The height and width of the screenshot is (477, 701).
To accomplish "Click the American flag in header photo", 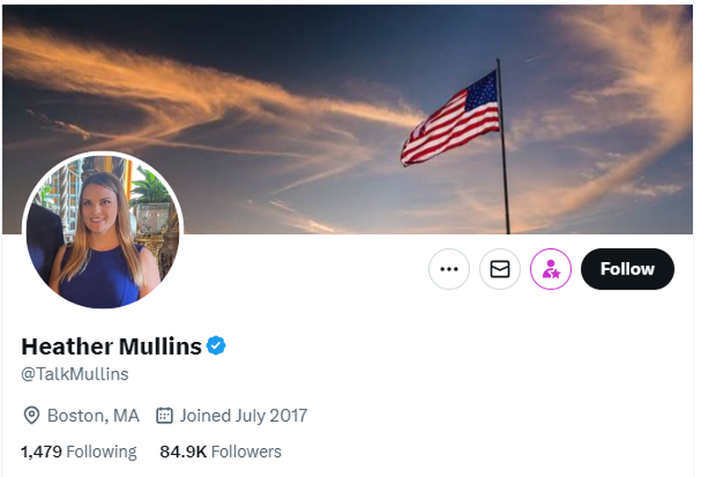I will tap(450, 121).
